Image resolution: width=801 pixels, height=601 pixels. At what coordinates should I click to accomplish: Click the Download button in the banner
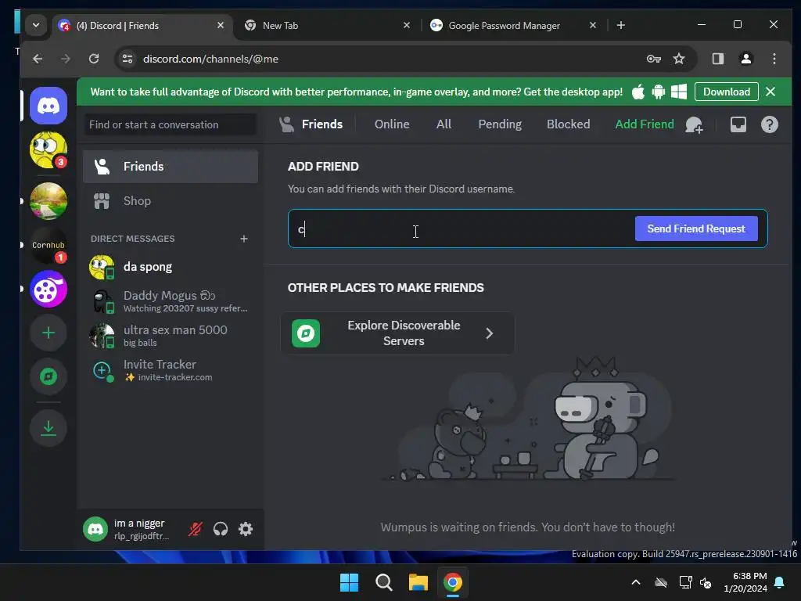pyautogui.click(x=727, y=92)
